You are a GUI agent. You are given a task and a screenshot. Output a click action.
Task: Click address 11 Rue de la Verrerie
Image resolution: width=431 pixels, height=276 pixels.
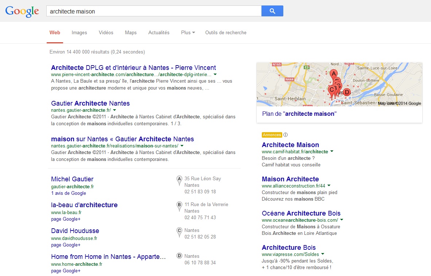pos(206,204)
